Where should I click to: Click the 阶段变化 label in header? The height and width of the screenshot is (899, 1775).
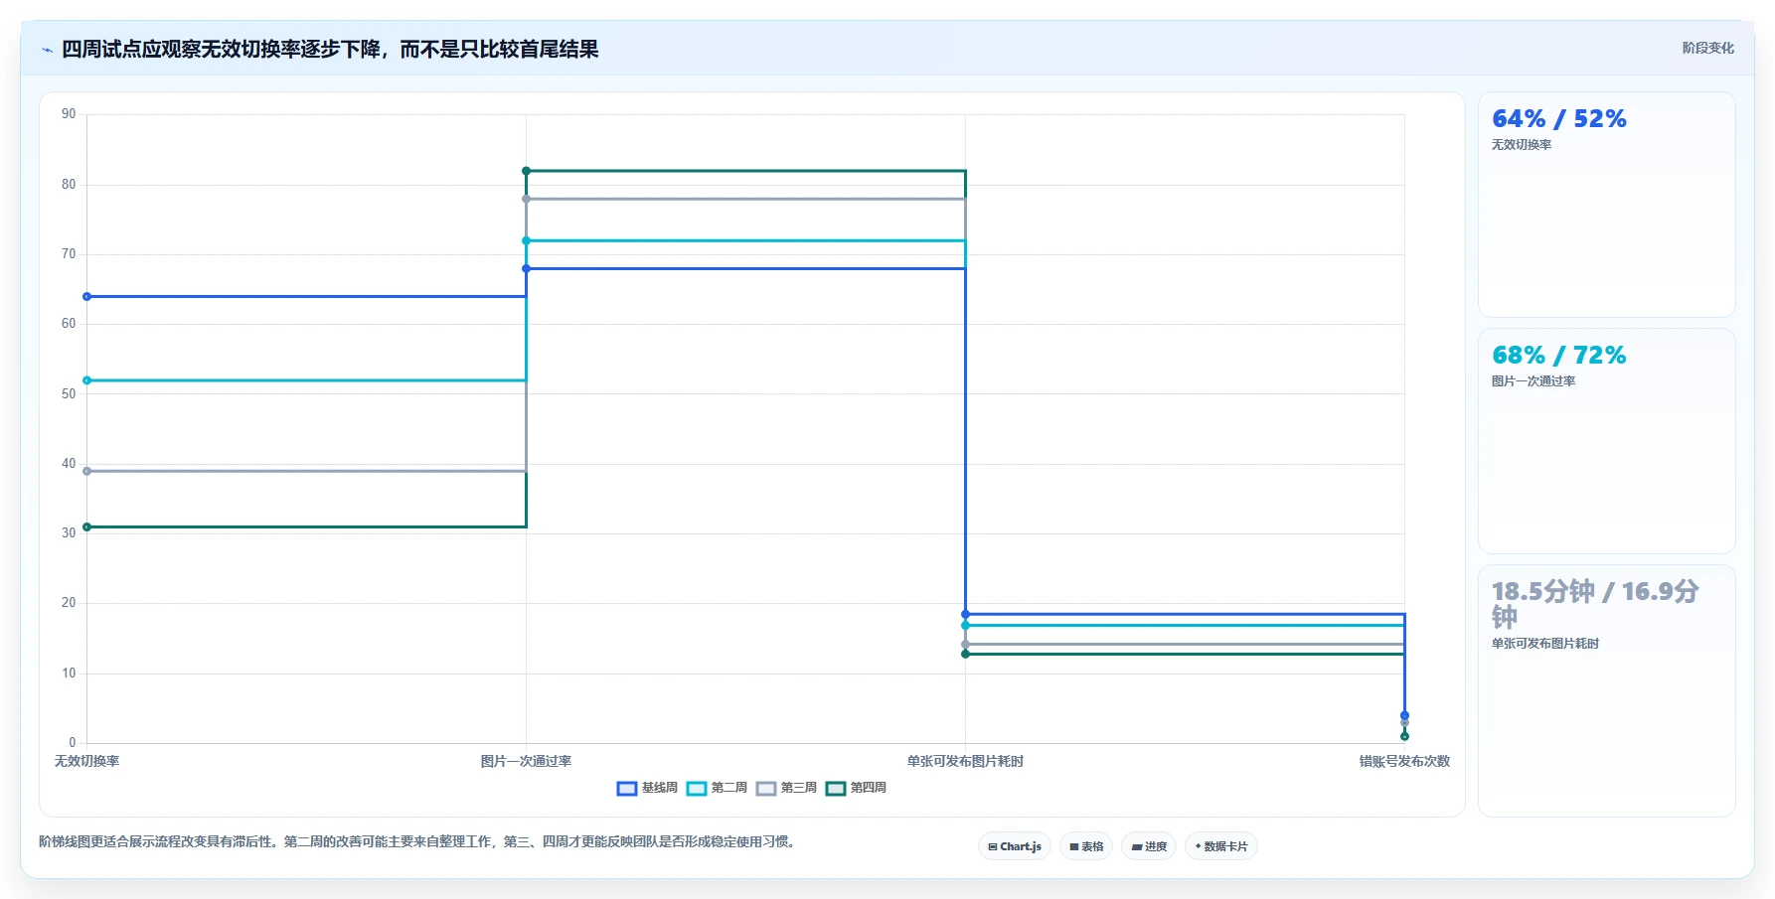[1707, 48]
